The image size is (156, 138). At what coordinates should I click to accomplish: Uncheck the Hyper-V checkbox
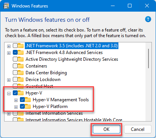15,93
